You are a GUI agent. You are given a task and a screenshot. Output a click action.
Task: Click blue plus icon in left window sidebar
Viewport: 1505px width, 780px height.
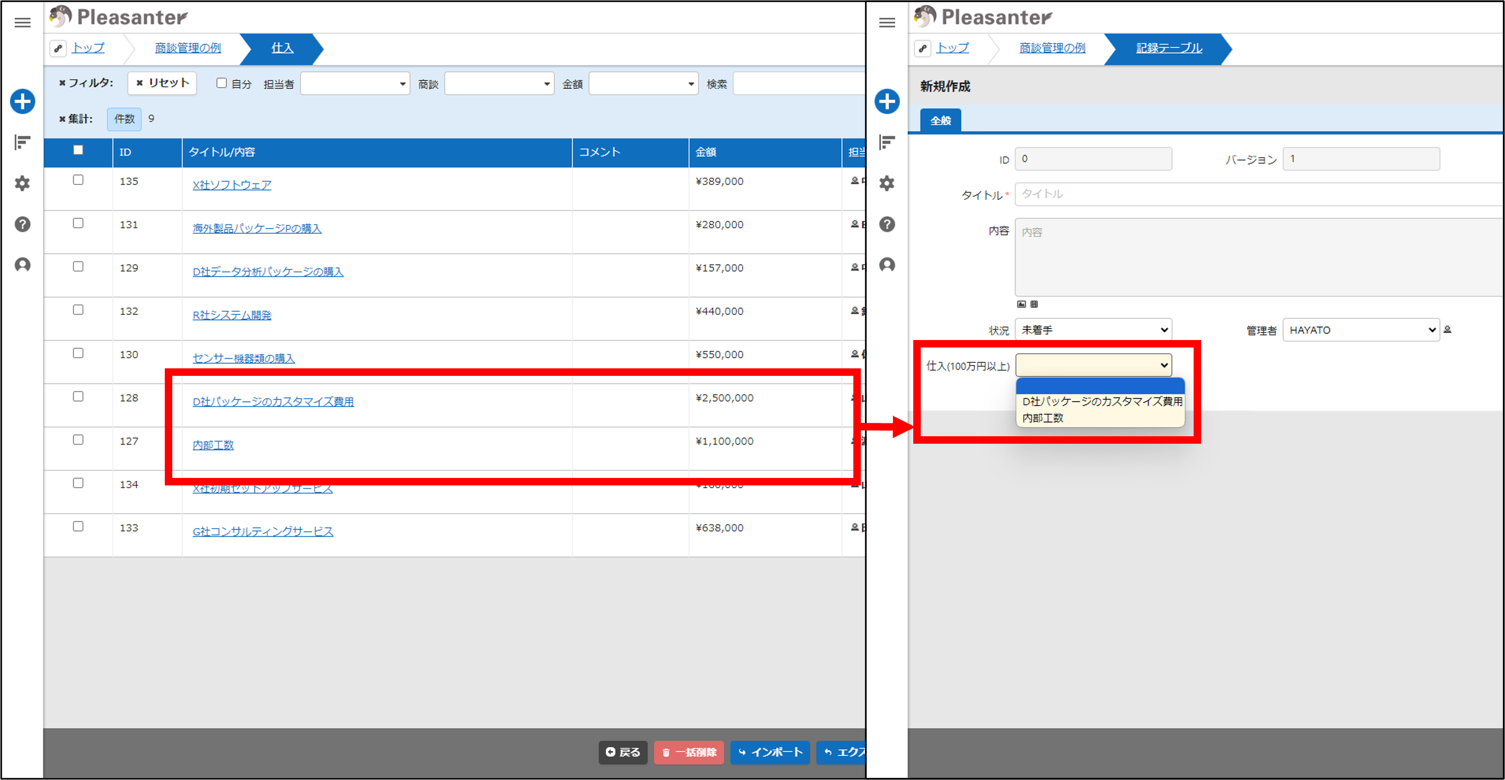click(22, 102)
